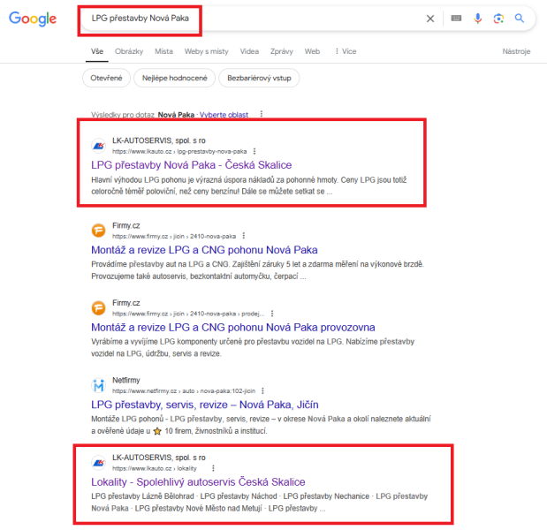This screenshot has height=530, width=547.
Task: Clear the search query with X
Action: (x=430, y=19)
